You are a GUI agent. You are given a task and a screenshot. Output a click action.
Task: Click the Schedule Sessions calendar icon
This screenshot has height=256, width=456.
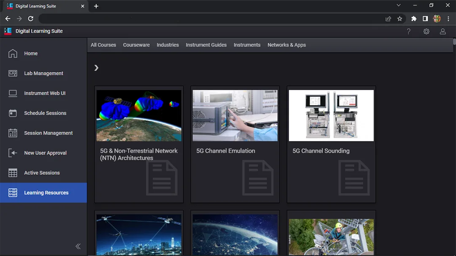[x=13, y=113]
